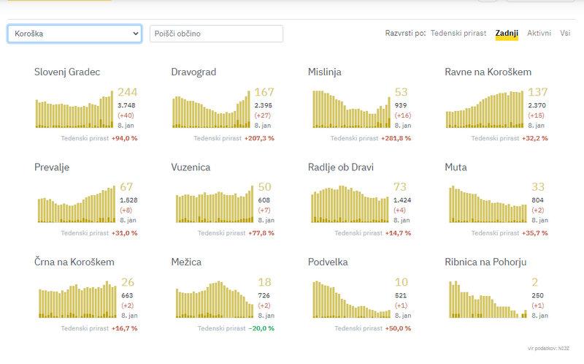Open the Koroška region dropdown
584x364 pixels.
(74, 34)
